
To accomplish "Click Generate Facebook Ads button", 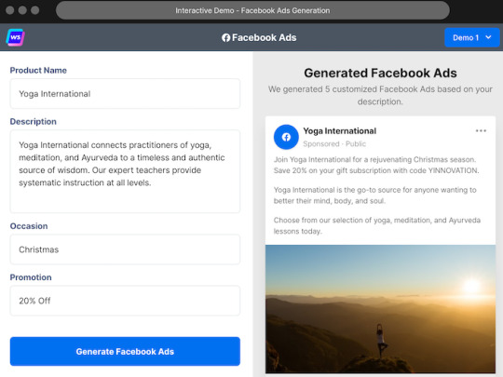I will (x=125, y=351).
